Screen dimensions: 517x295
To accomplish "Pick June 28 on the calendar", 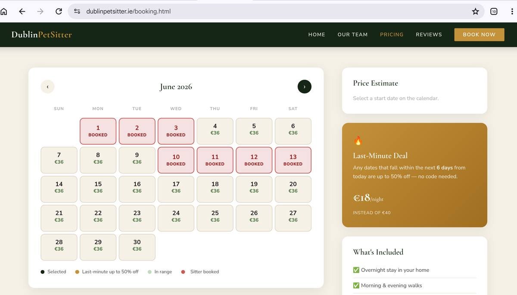I will coord(59,247).
